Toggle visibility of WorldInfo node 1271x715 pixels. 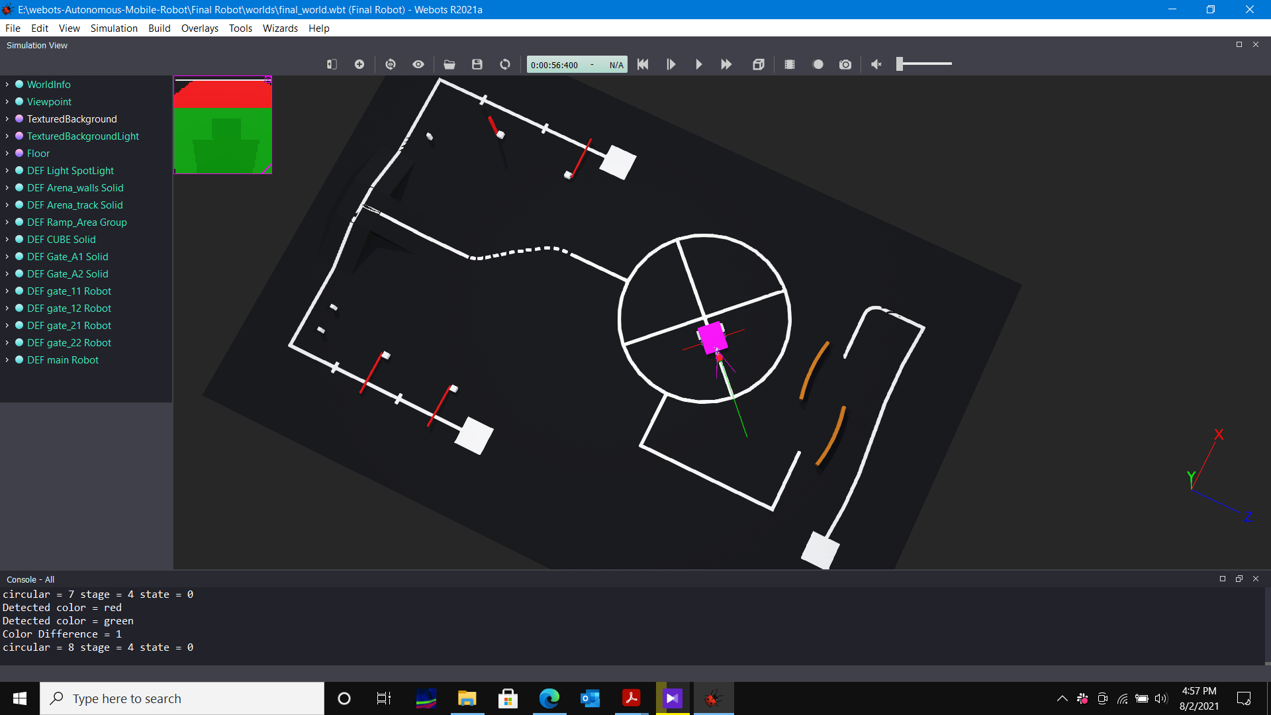[x=20, y=84]
